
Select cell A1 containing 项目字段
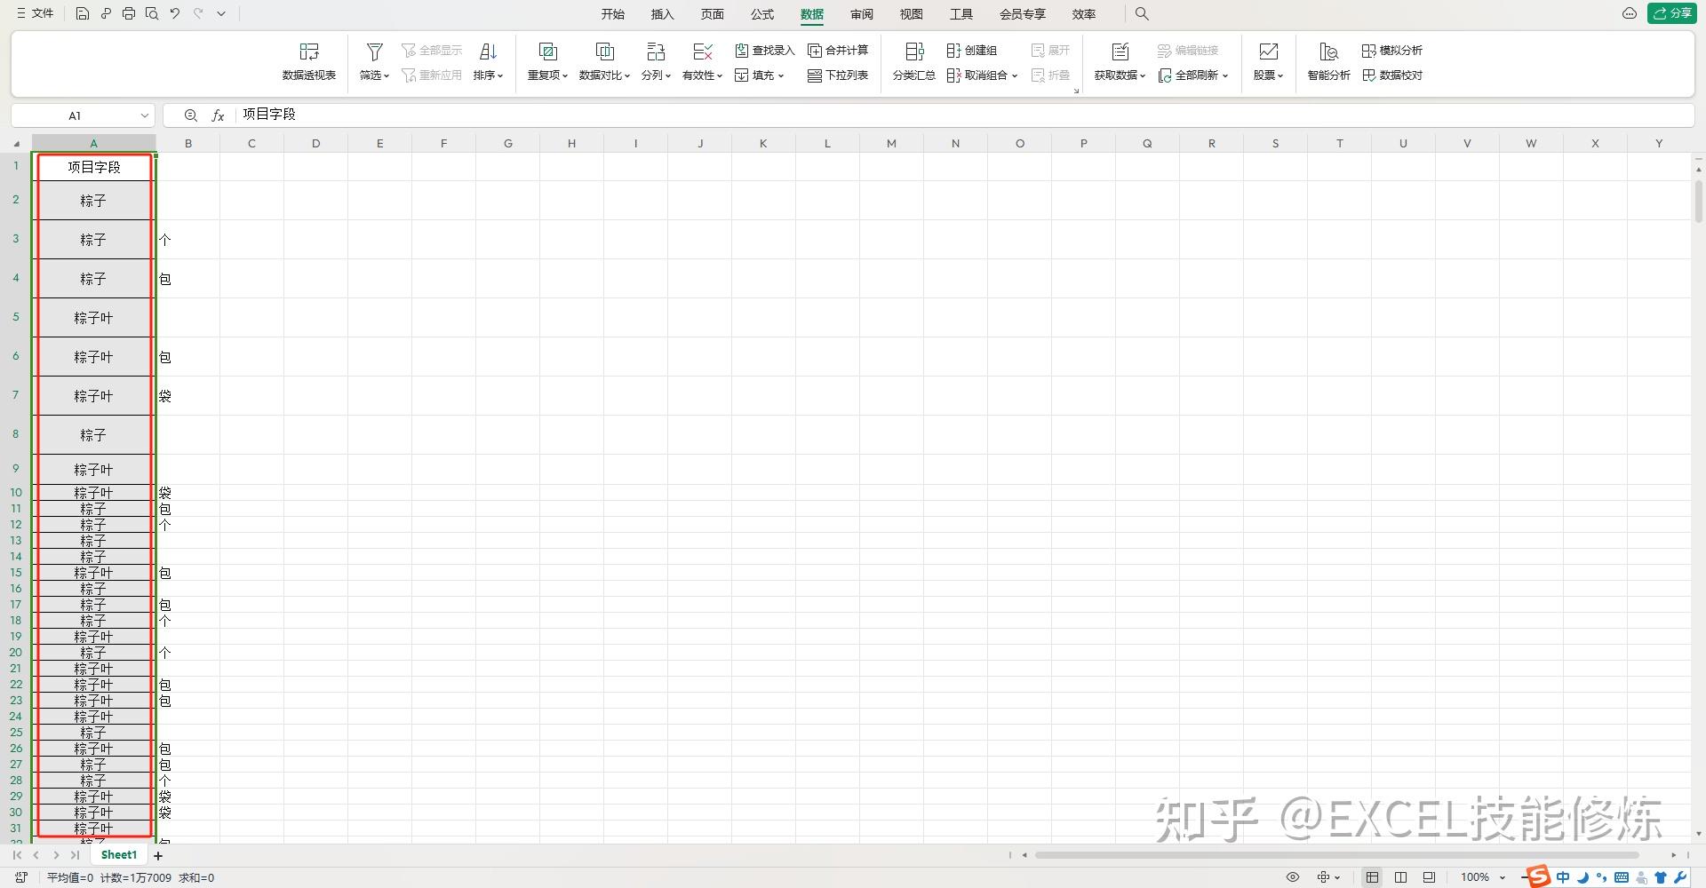[x=93, y=167]
